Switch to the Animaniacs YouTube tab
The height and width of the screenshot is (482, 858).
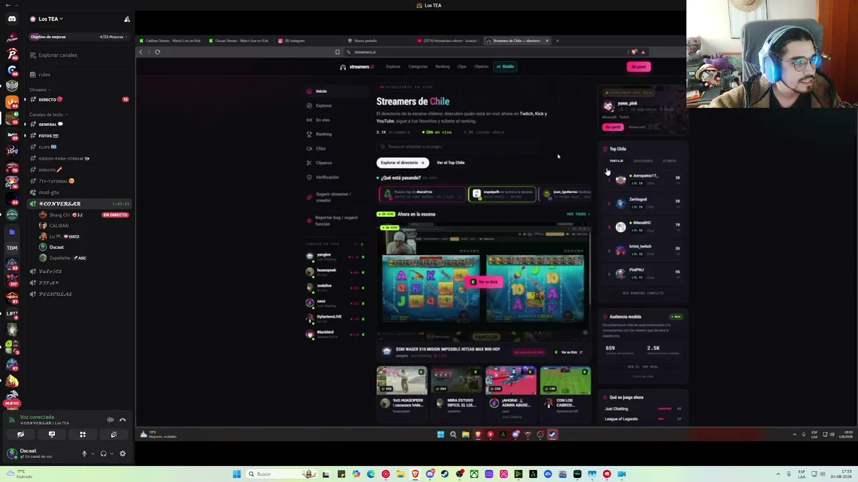446,41
